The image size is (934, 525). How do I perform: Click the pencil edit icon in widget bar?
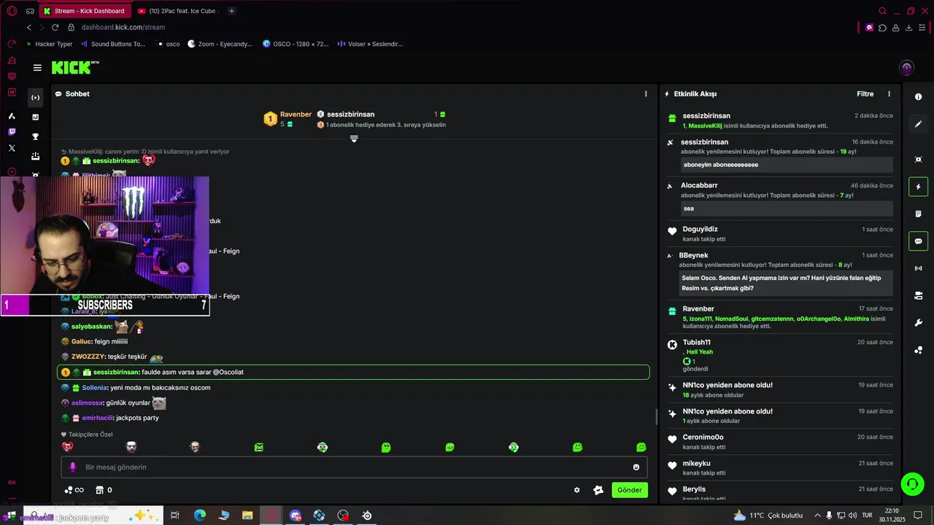pyautogui.click(x=919, y=124)
